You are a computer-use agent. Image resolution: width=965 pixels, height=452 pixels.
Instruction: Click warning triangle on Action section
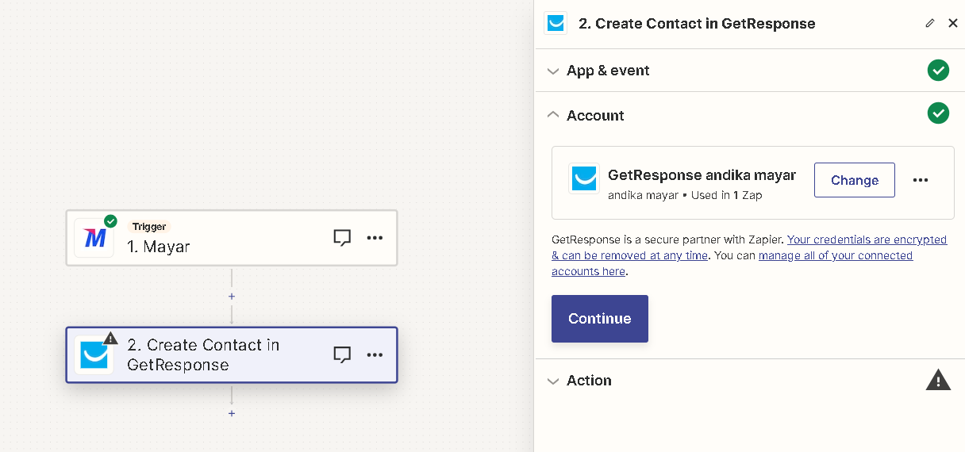[938, 380]
